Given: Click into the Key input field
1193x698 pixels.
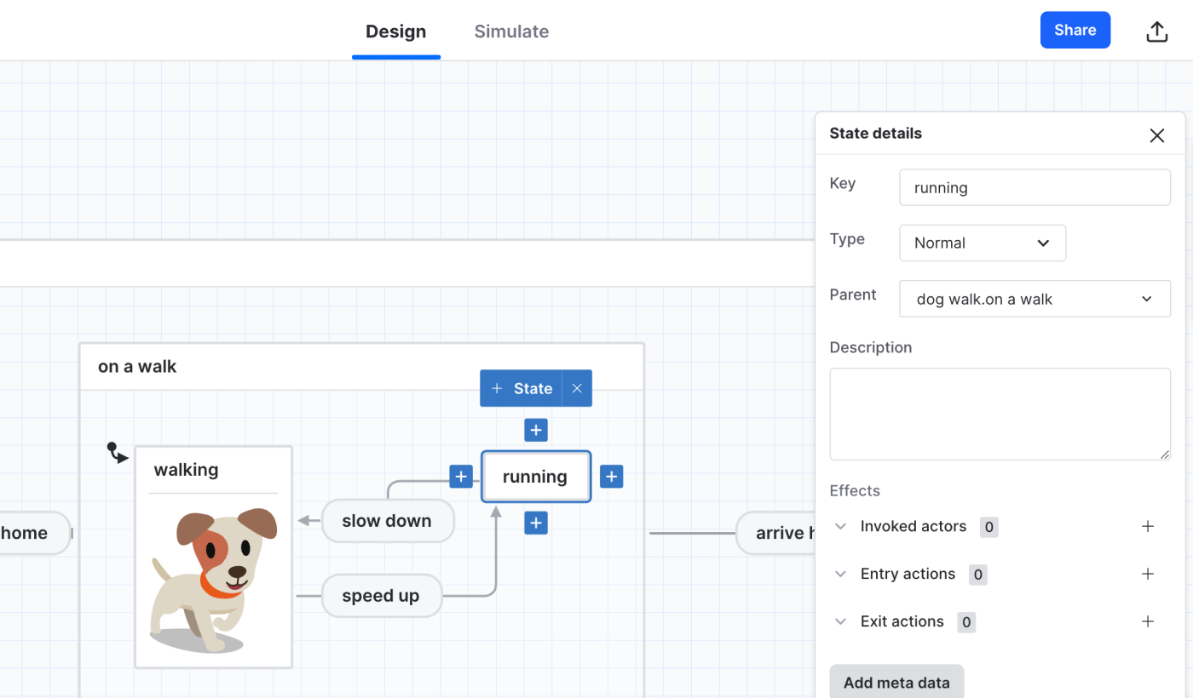Looking at the screenshot, I should pos(1035,187).
